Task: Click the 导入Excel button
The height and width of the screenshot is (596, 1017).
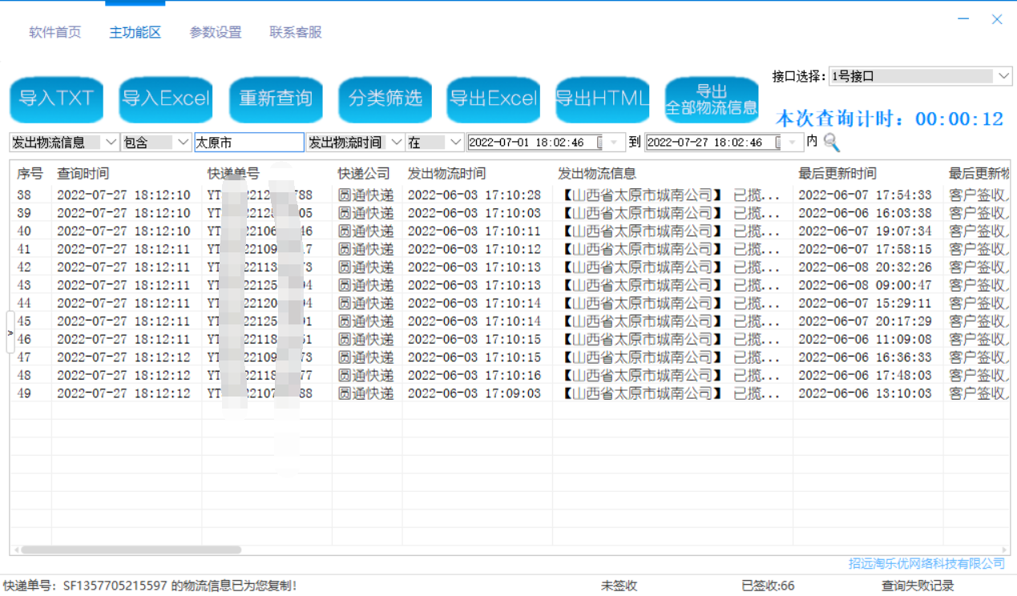Action: [x=166, y=99]
